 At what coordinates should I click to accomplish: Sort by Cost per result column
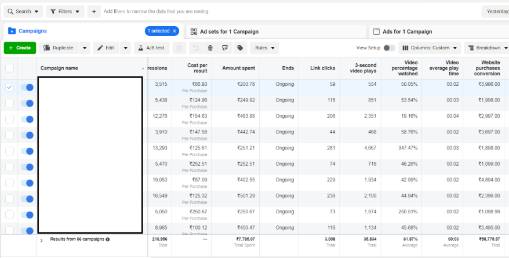click(x=197, y=68)
